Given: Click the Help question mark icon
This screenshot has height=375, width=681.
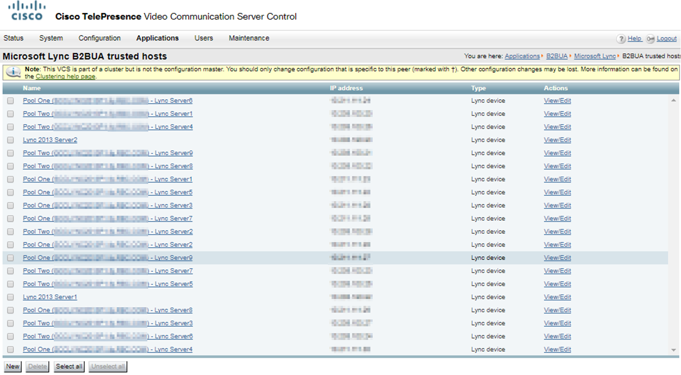Looking at the screenshot, I should (x=621, y=39).
